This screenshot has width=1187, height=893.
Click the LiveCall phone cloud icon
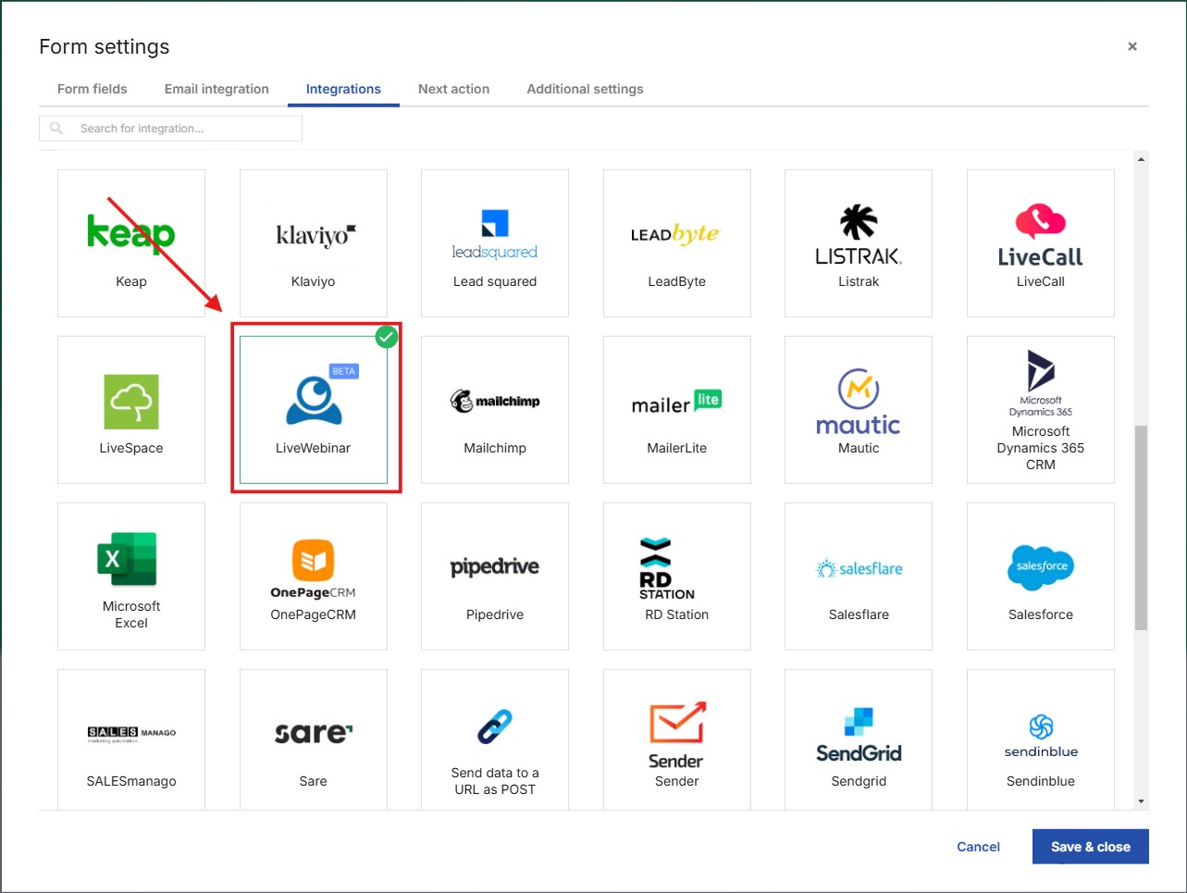pyautogui.click(x=1041, y=222)
